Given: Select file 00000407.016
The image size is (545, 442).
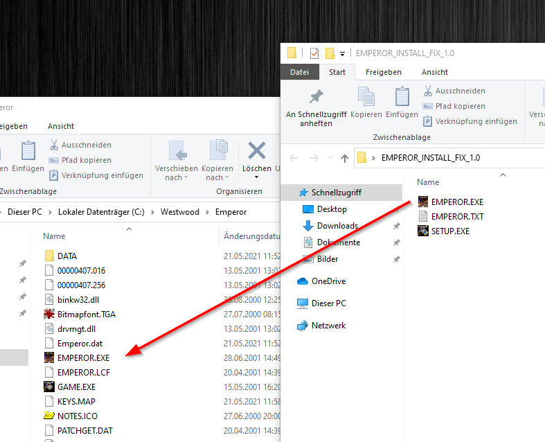Looking at the screenshot, I should tap(75, 271).
